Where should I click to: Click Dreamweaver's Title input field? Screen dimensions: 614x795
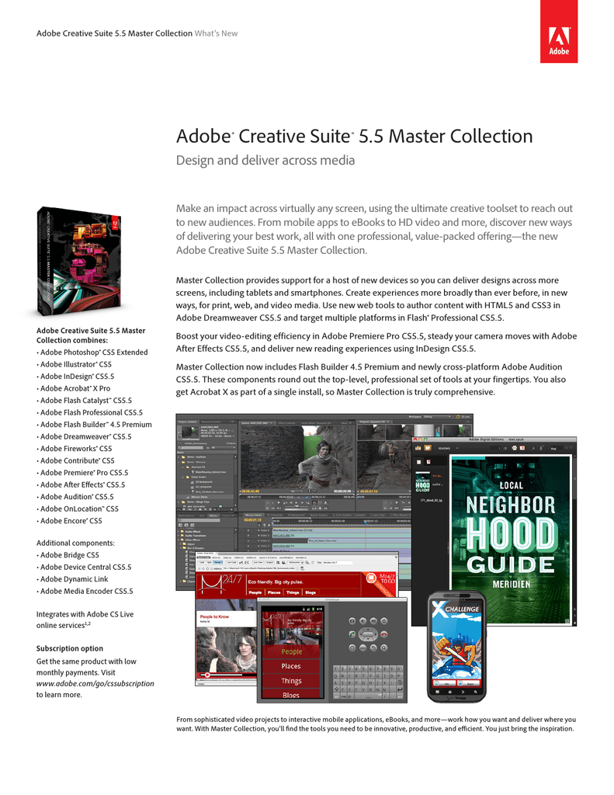pos(338,562)
